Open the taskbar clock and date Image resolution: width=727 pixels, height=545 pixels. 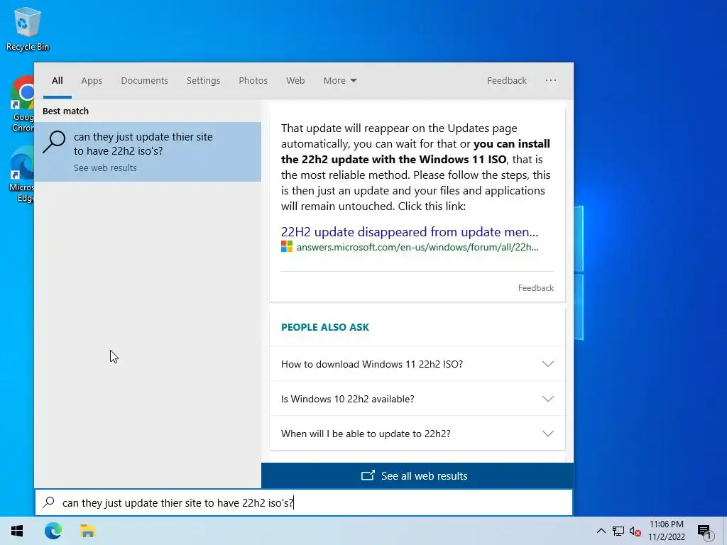click(x=666, y=531)
